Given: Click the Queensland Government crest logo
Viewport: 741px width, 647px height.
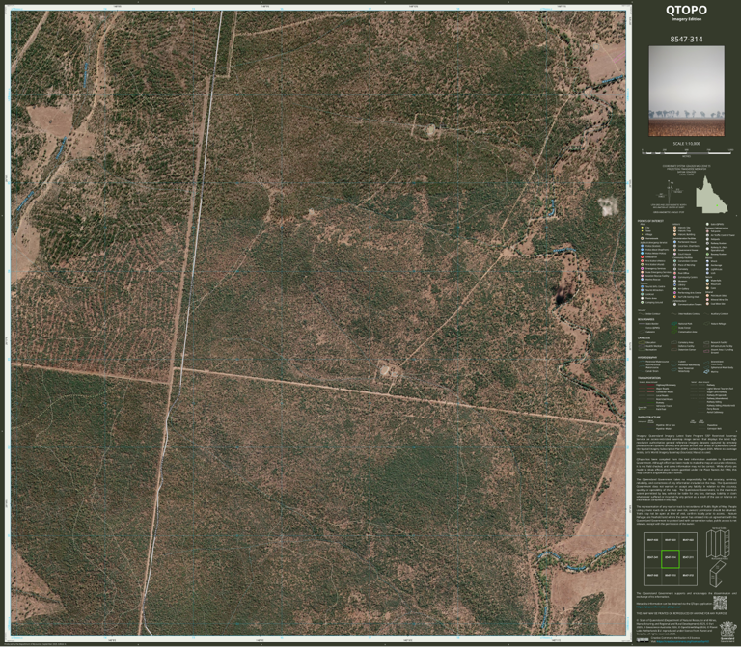Looking at the screenshot, I should pyautogui.click(x=727, y=632).
